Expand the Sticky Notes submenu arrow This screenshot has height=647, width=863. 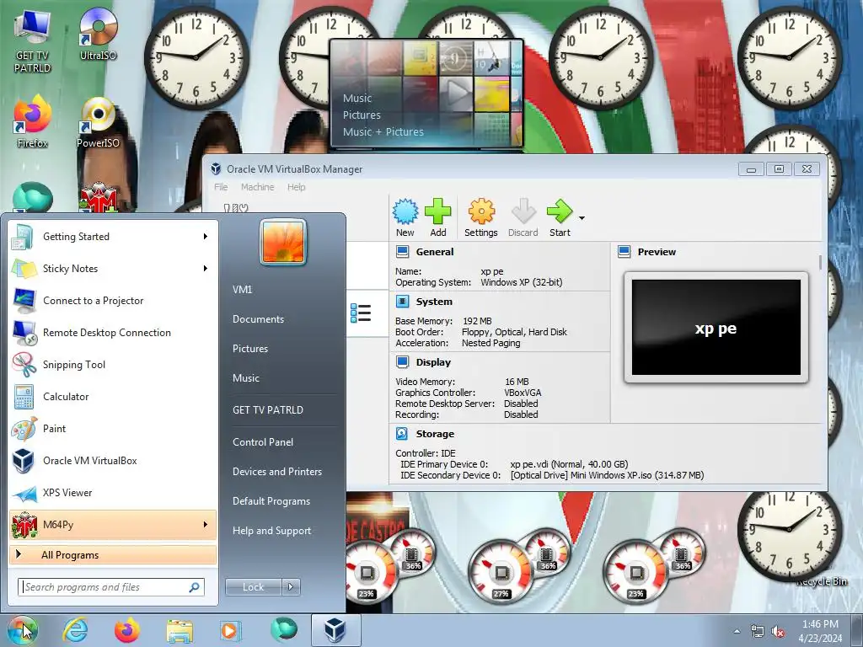(x=206, y=269)
